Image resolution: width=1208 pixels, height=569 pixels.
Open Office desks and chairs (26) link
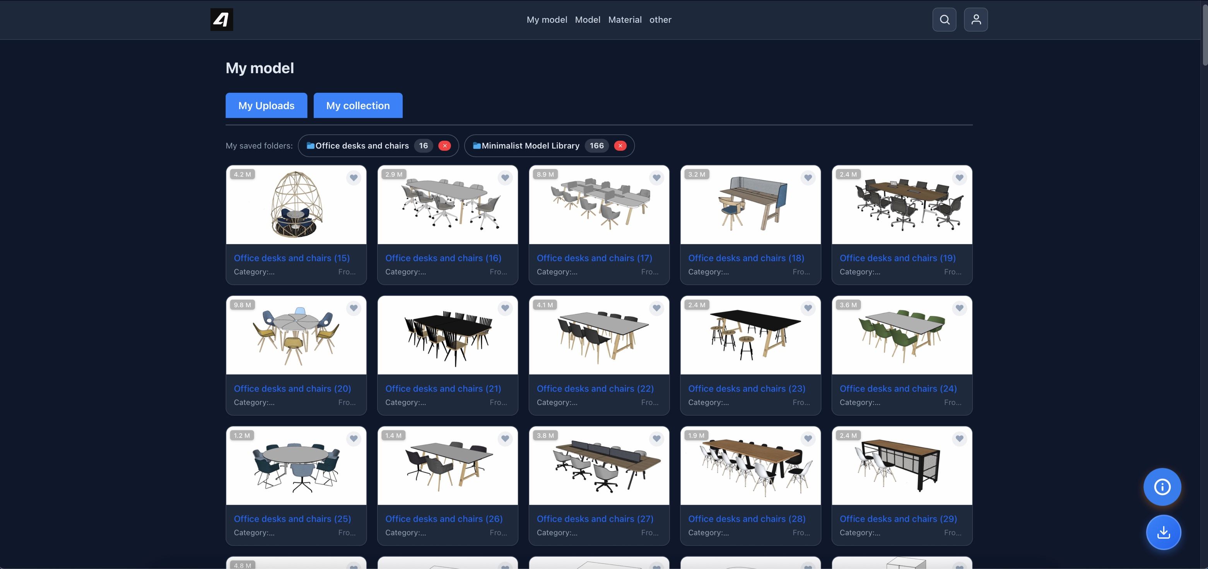[444, 519]
